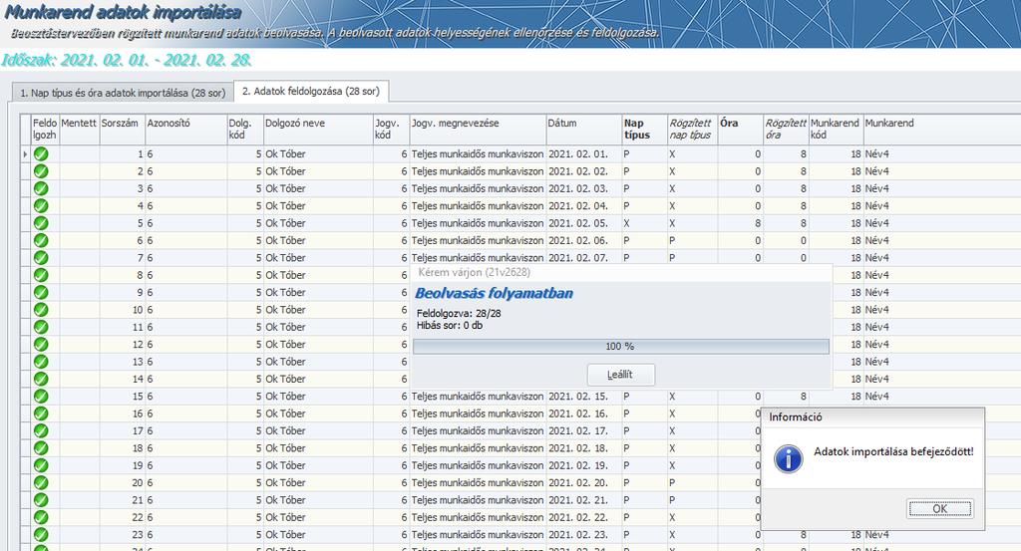Click the Dolgozó neve column header

click(x=318, y=129)
